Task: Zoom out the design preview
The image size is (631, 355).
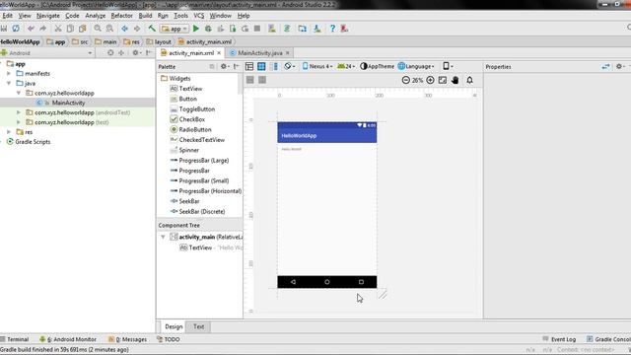Action: (x=405, y=80)
